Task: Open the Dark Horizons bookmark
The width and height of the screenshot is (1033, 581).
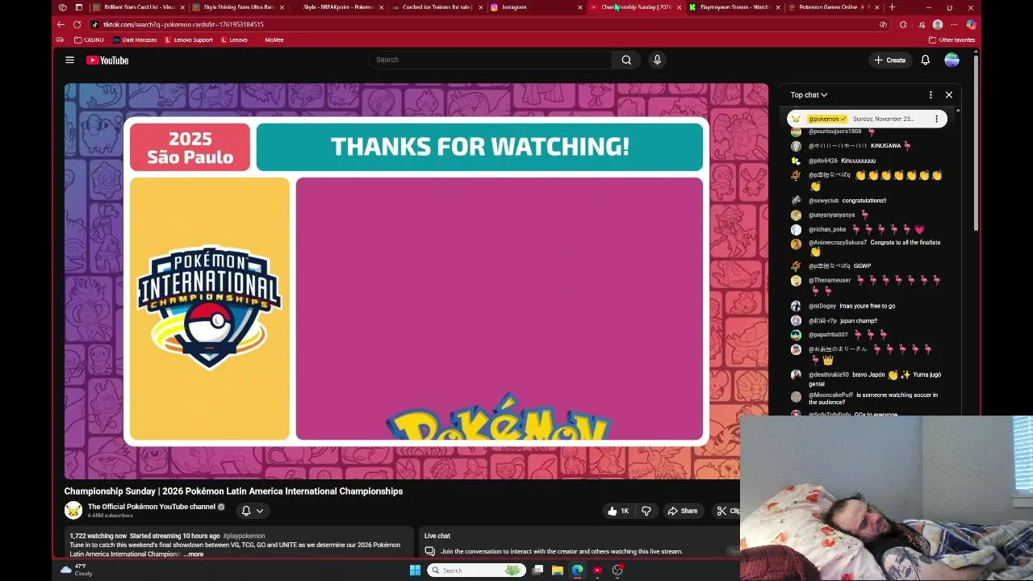Action: click(135, 40)
